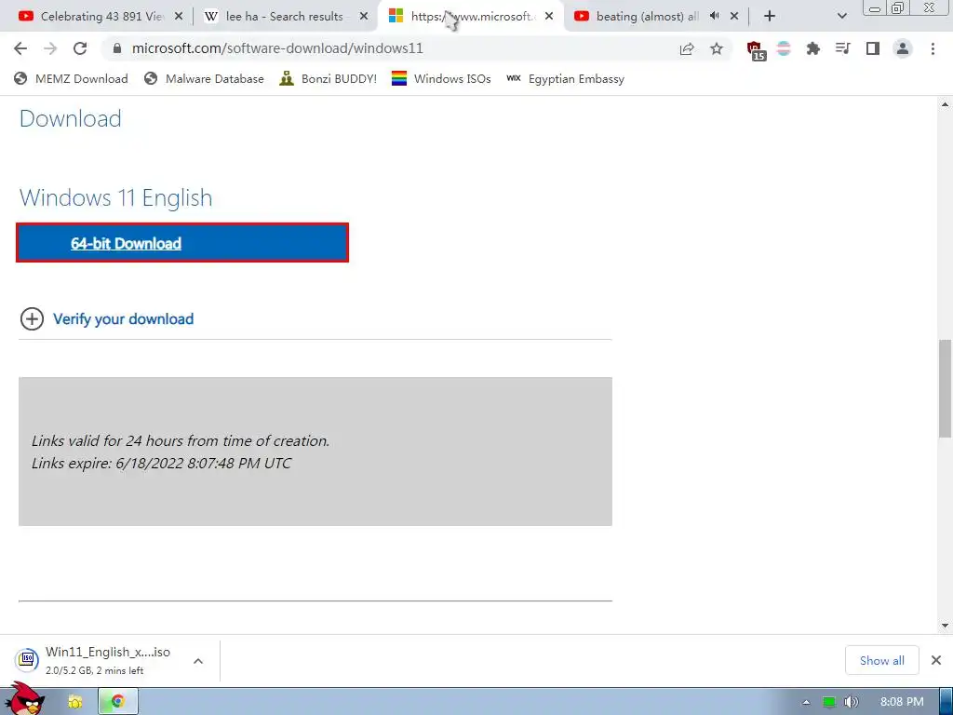
Task: Click the Links expire date text
Action: tap(162, 464)
